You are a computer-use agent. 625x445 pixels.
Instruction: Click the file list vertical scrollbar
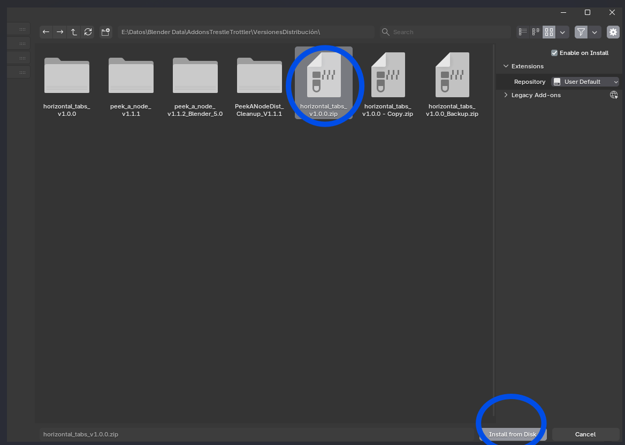coord(494,231)
